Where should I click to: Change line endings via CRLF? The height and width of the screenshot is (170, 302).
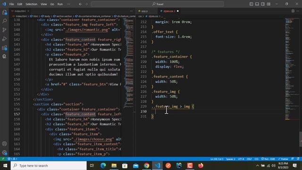(249, 159)
